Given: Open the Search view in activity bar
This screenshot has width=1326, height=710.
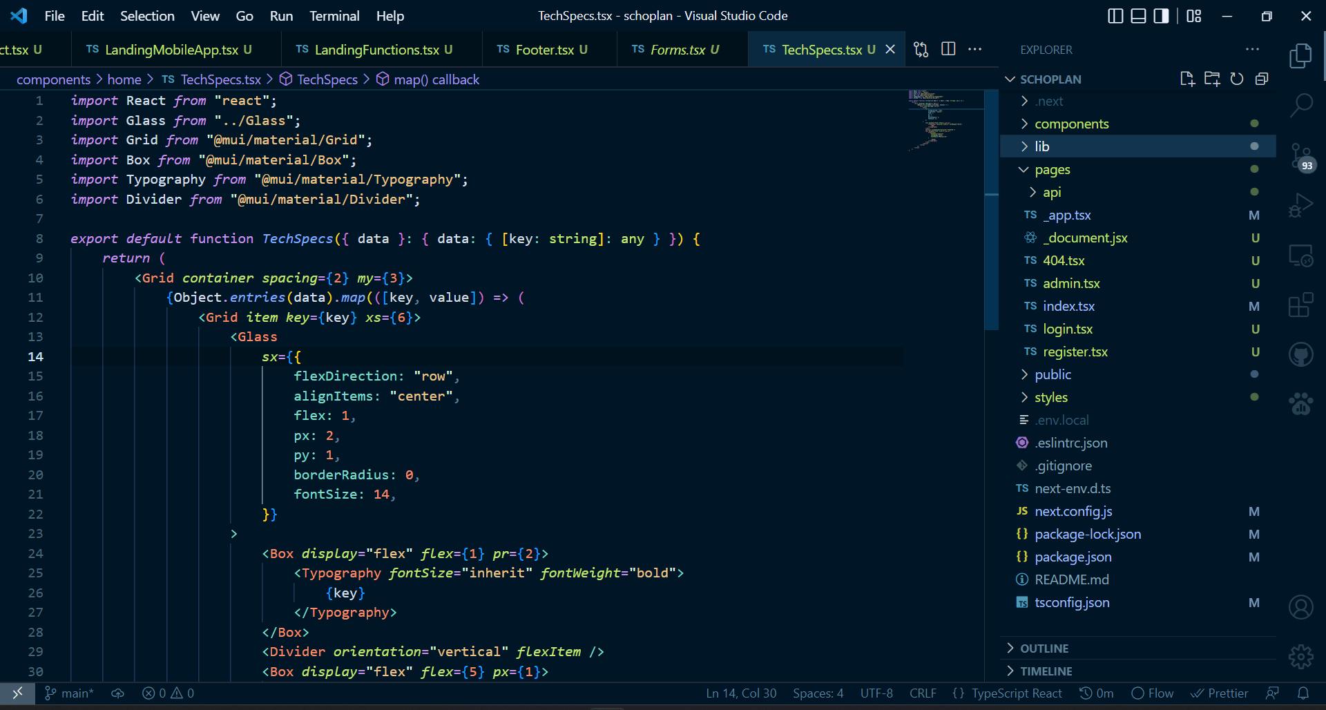Looking at the screenshot, I should [x=1300, y=105].
